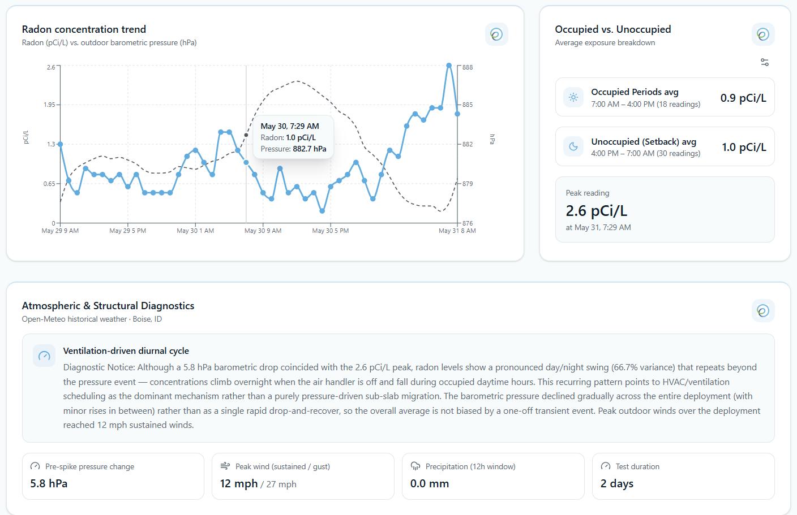797x515 pixels.
Task: Click the sun icon beside Occupied Periods avg
Action: [x=573, y=97]
